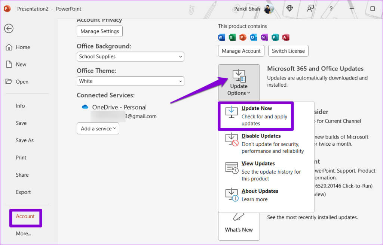Screen dimensions: 383x245
Task: Click More... at sidebar bottom
Action: click(x=24, y=234)
